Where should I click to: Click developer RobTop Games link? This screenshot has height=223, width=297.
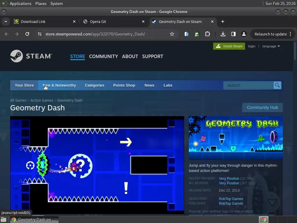(x=231, y=199)
